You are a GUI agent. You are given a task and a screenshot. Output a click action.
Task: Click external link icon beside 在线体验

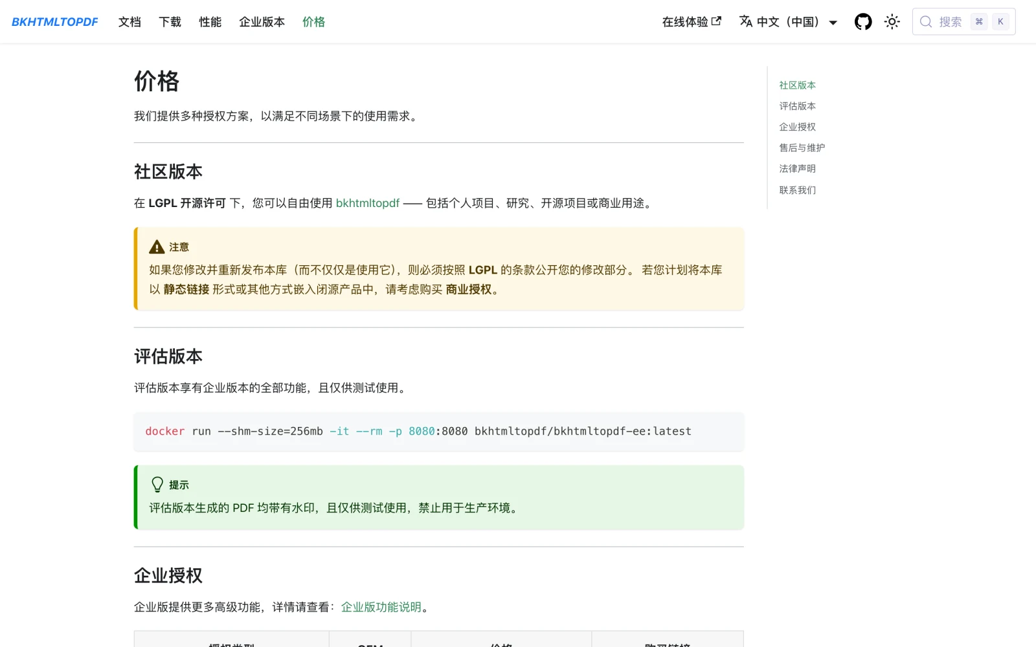pos(716,21)
